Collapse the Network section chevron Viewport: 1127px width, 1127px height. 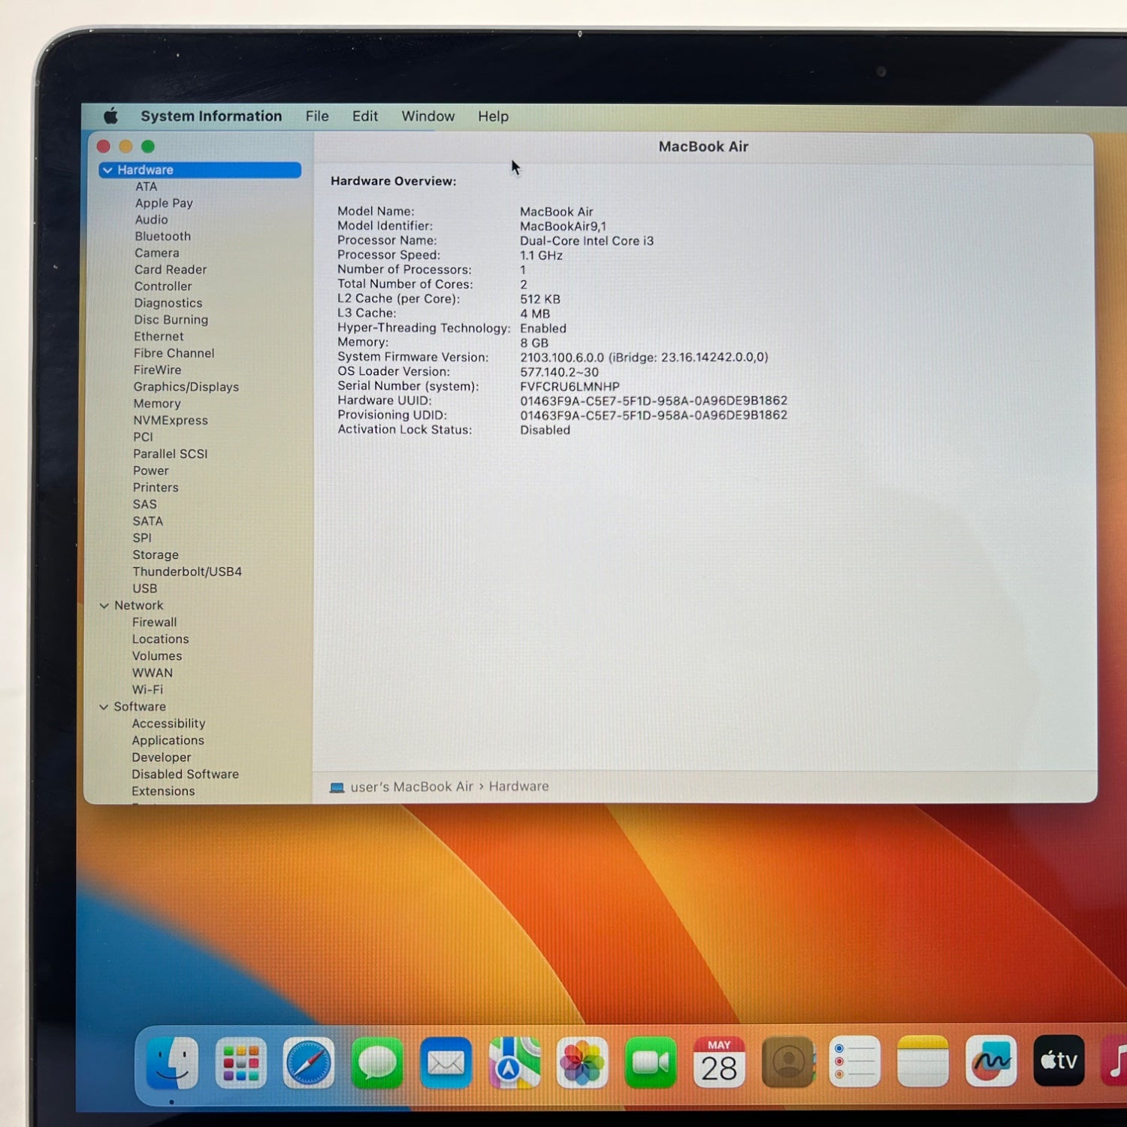point(104,606)
